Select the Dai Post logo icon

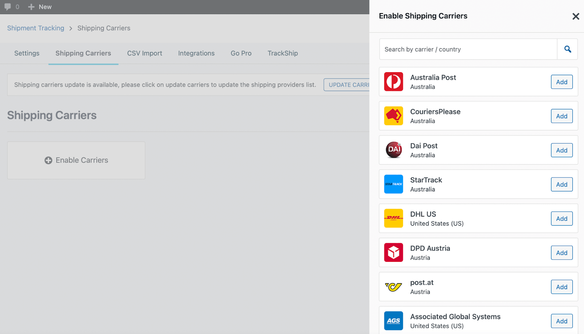[393, 150]
